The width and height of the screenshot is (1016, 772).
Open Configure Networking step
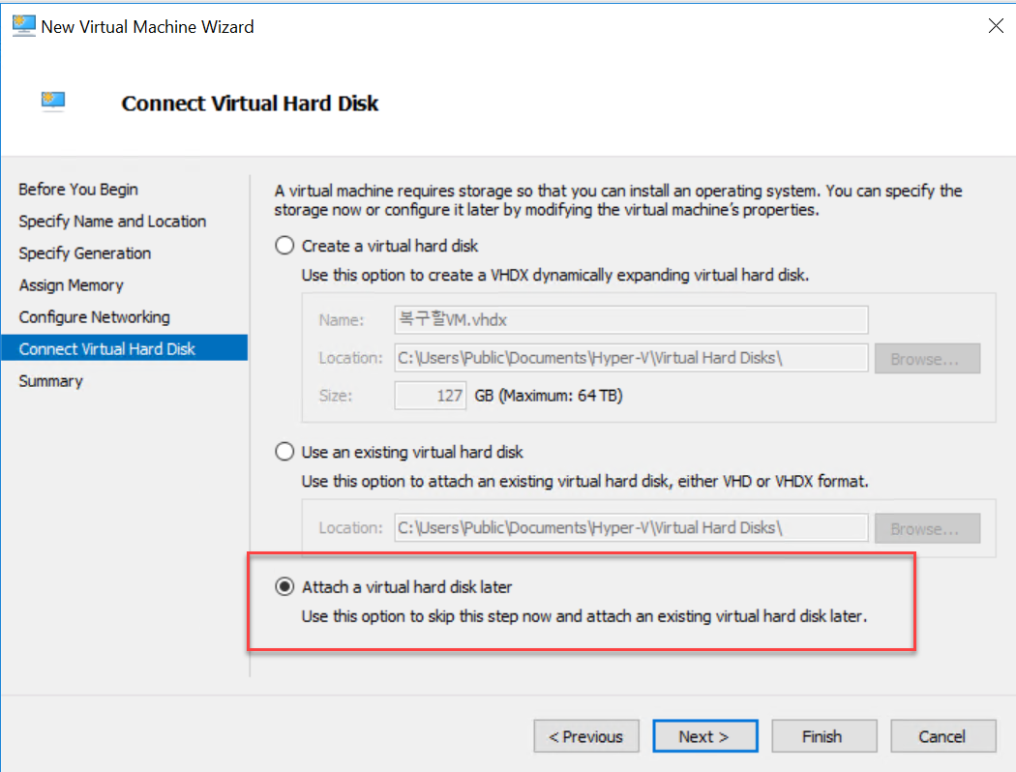[95, 317]
